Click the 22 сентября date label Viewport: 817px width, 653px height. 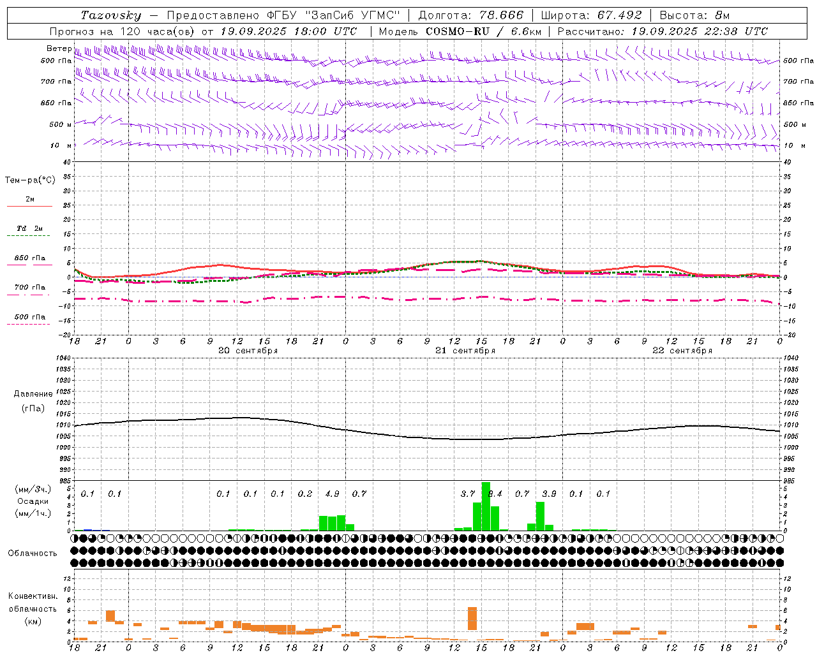point(682,351)
